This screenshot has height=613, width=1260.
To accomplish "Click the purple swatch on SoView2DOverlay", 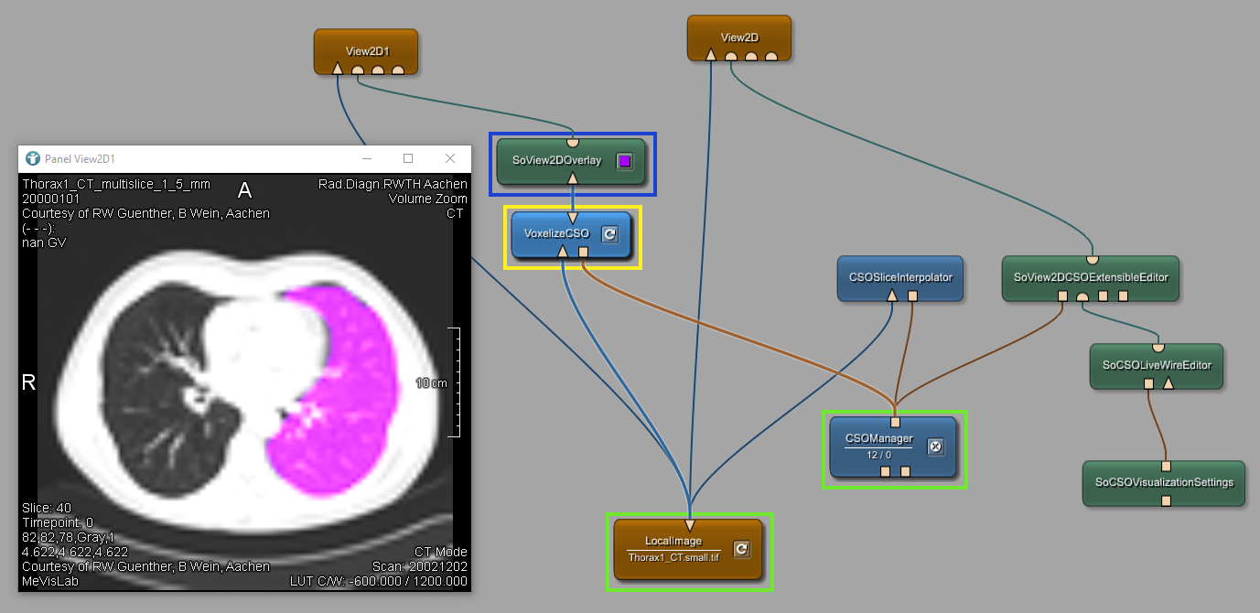I will (624, 161).
